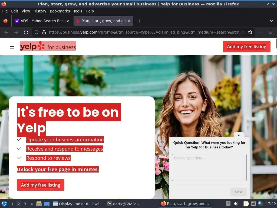277x208 pixels.
Task: List all tabs dropdown arrow
Action: click(x=272, y=21)
